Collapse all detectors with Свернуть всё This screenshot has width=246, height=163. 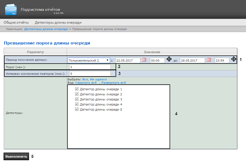pos(86,83)
